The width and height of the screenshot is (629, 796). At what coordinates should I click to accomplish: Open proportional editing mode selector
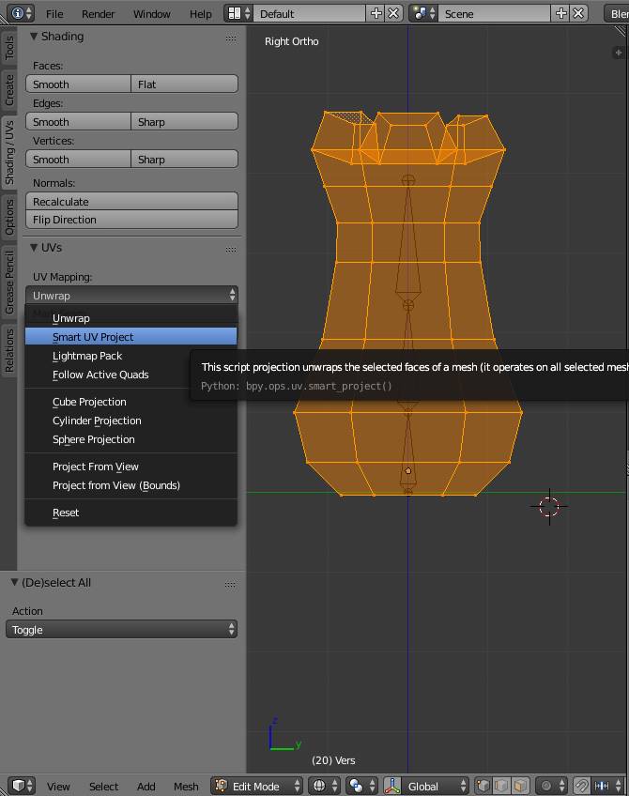[551, 786]
